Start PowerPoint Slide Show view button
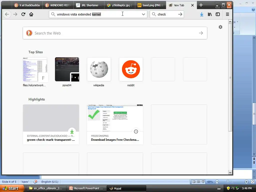Image resolution: width=256 pixels, height=192 pixels. [203, 182]
